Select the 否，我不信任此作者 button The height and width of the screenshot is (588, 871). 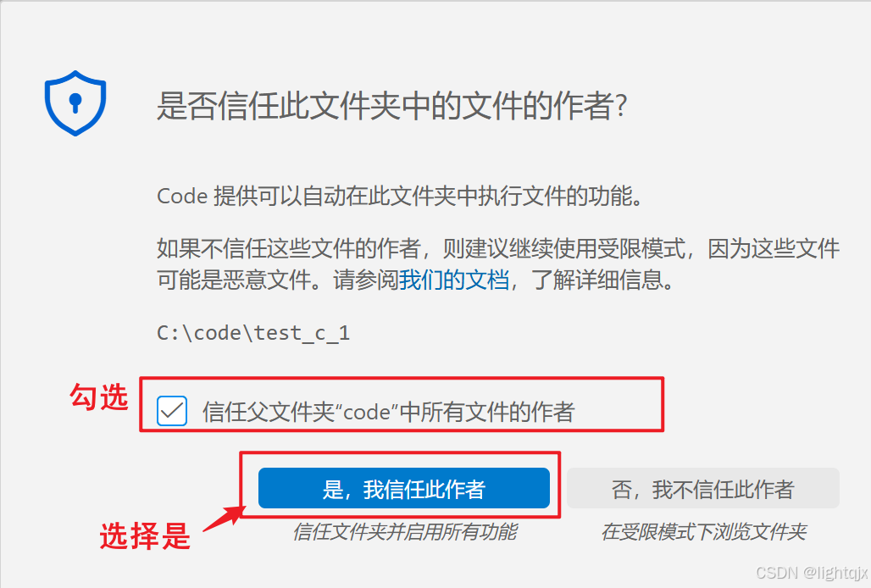[x=702, y=488]
